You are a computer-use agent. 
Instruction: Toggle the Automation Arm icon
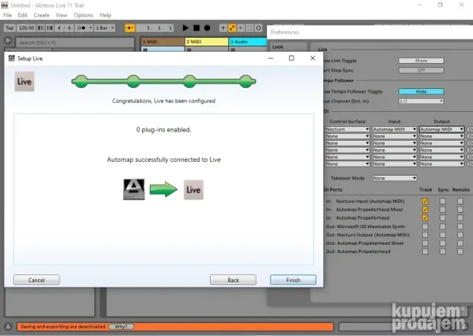coord(232,28)
